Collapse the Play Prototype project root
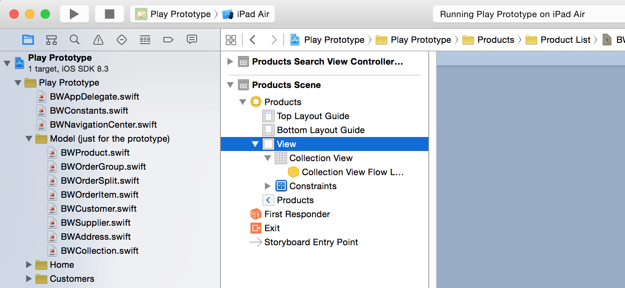 pyautogui.click(x=7, y=63)
